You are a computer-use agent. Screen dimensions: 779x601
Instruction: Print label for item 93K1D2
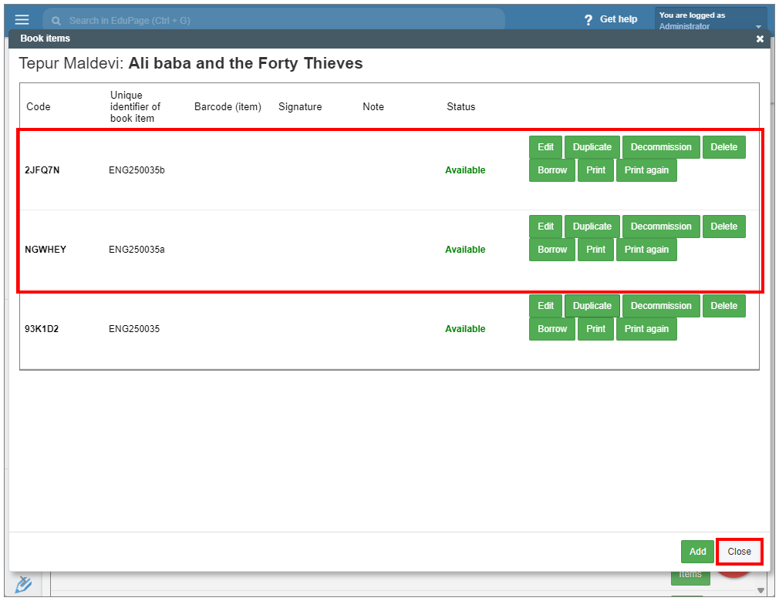pos(595,329)
